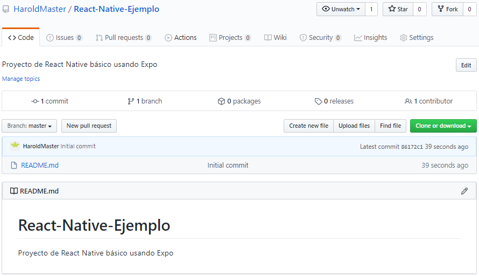Open the 0 packages link
Screen dimensions: 479x276
point(239,101)
